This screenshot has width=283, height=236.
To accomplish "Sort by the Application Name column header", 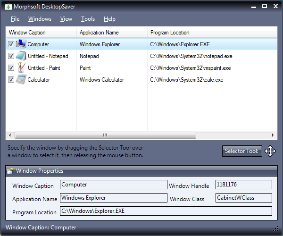I will [112, 33].
